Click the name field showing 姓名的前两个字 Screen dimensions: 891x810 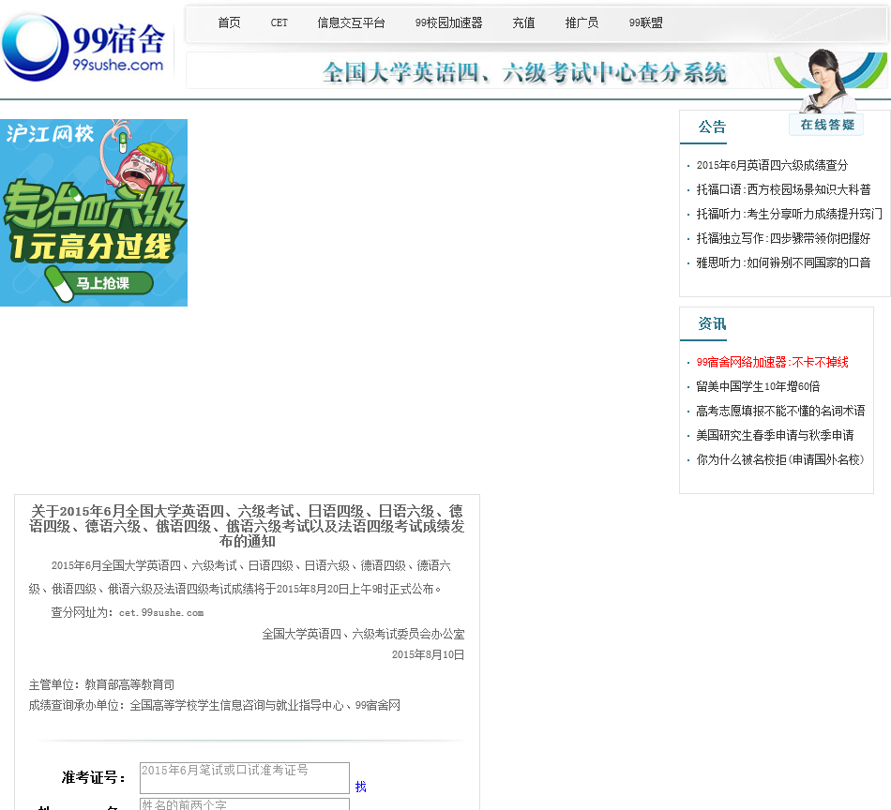tap(245, 804)
